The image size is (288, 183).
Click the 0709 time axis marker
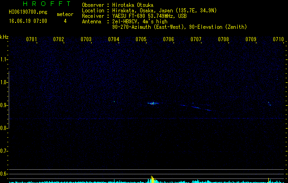point(251,39)
